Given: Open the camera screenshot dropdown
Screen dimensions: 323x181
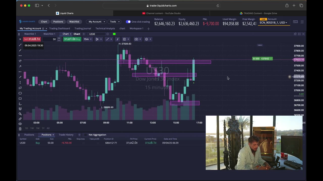Looking at the screenshot, I should coord(138,39).
